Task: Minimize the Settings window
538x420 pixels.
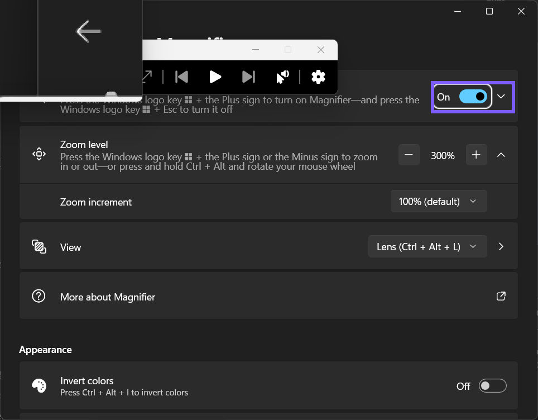Action: pyautogui.click(x=458, y=11)
